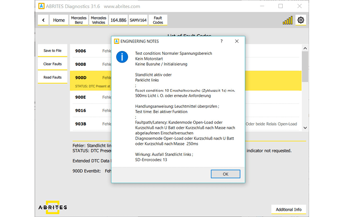Viewport: 344px width, 217px height.
Task: Click the help question mark in dialog
Action: coord(221,41)
